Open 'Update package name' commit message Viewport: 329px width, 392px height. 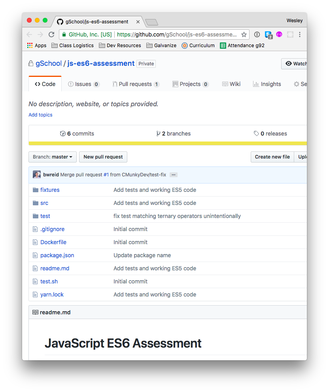142,256
